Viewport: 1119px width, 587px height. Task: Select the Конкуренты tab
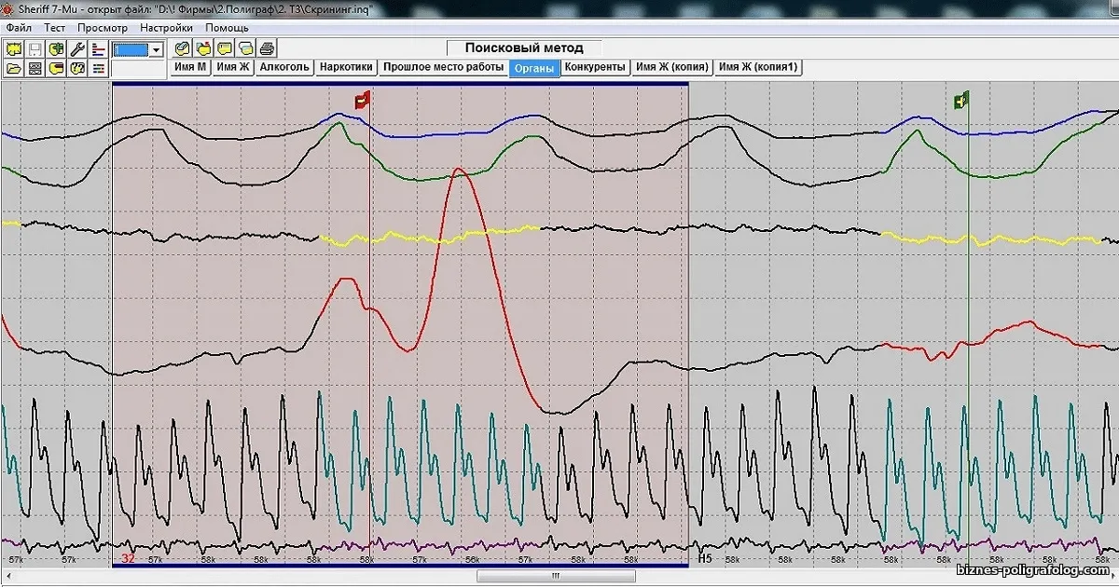tap(595, 67)
